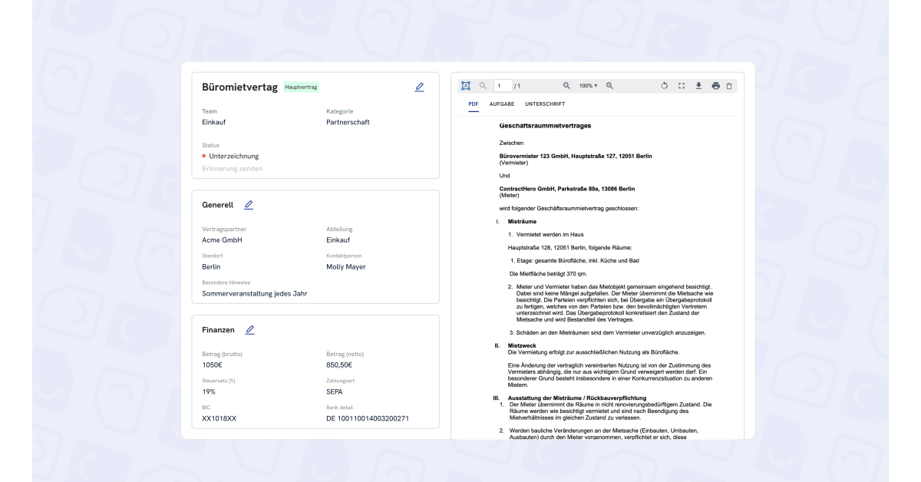921x482 pixels.
Task: Switch to the AUFGABE tab
Action: coord(502,104)
